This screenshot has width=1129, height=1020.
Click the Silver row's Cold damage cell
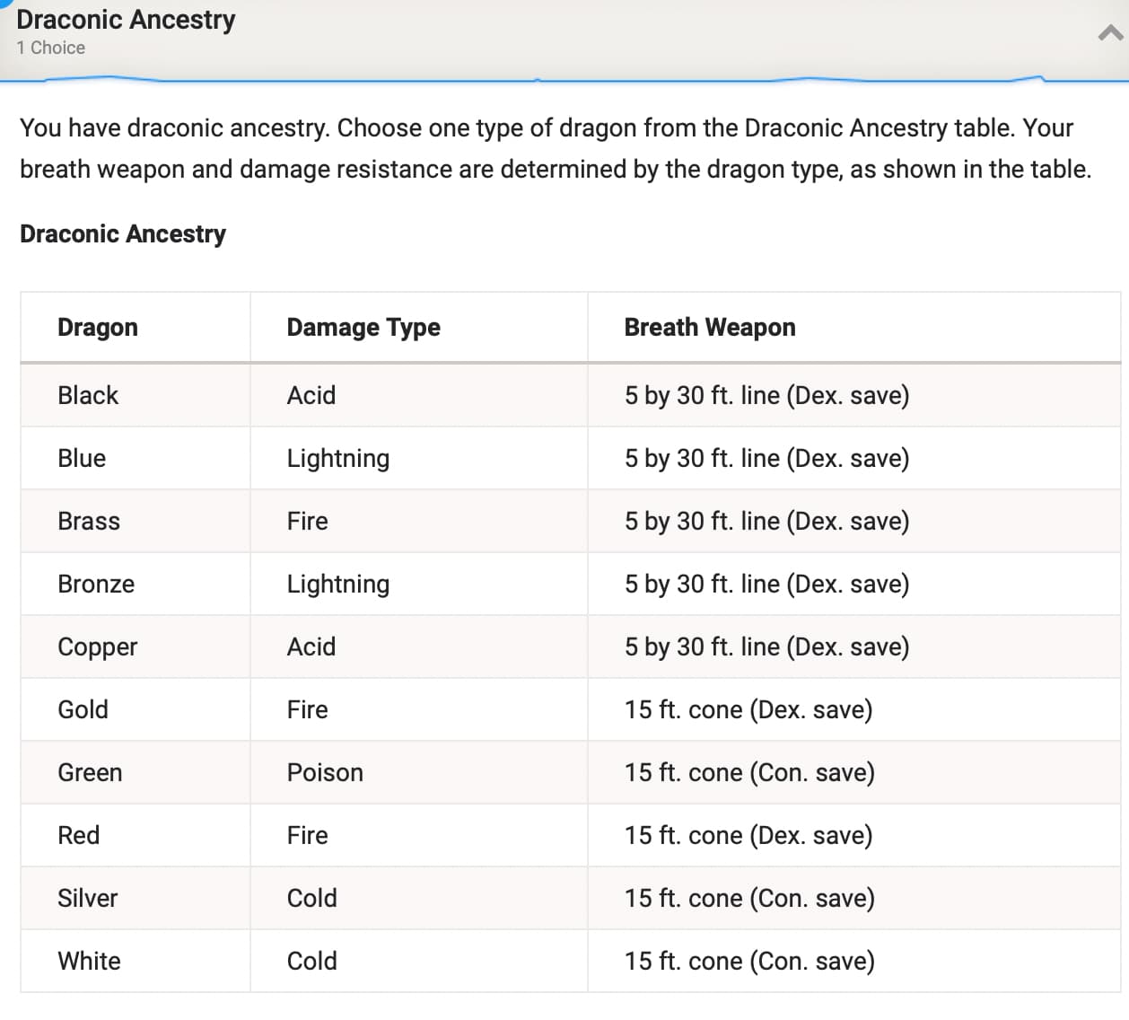point(419,898)
